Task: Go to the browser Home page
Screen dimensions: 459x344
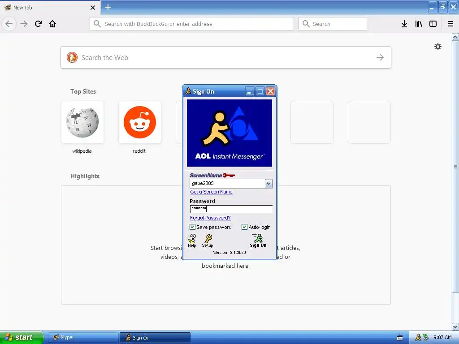Action: tap(52, 24)
